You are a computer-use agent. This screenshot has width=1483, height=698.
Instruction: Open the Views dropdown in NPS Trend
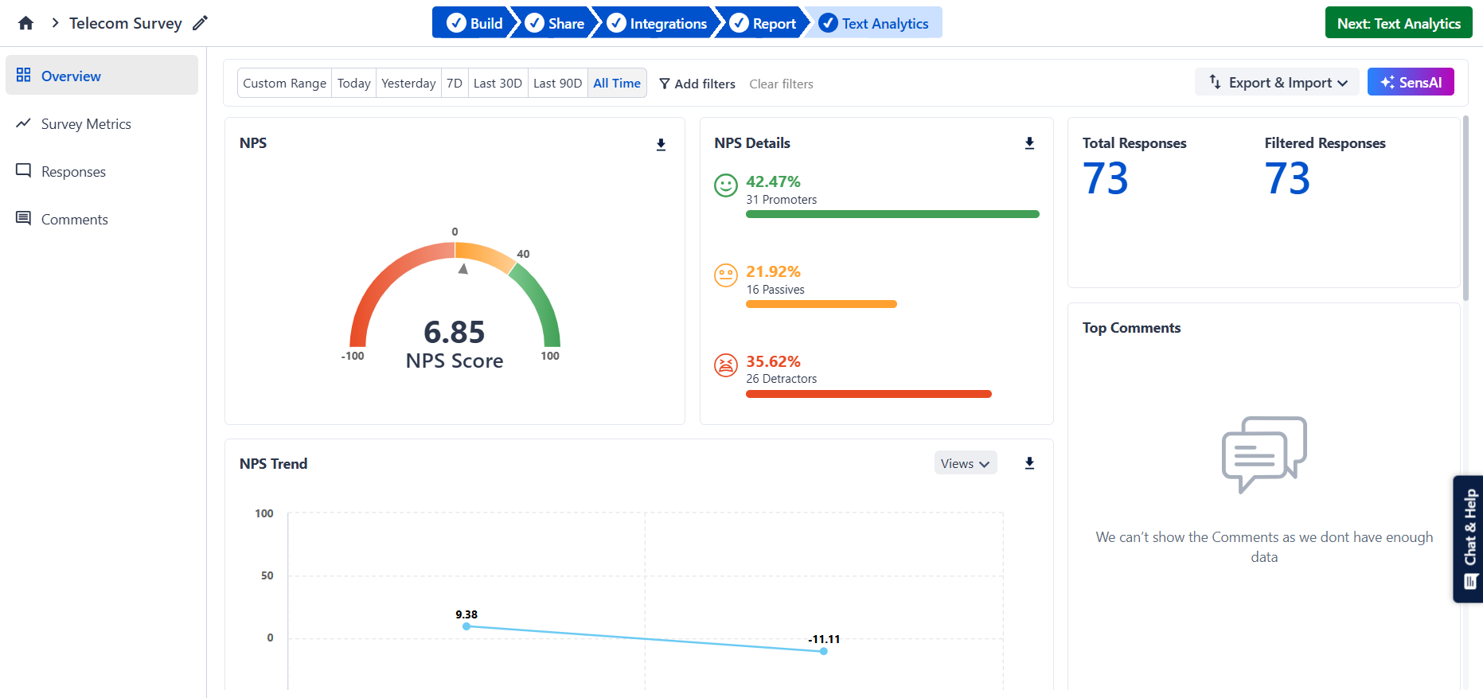(x=965, y=463)
